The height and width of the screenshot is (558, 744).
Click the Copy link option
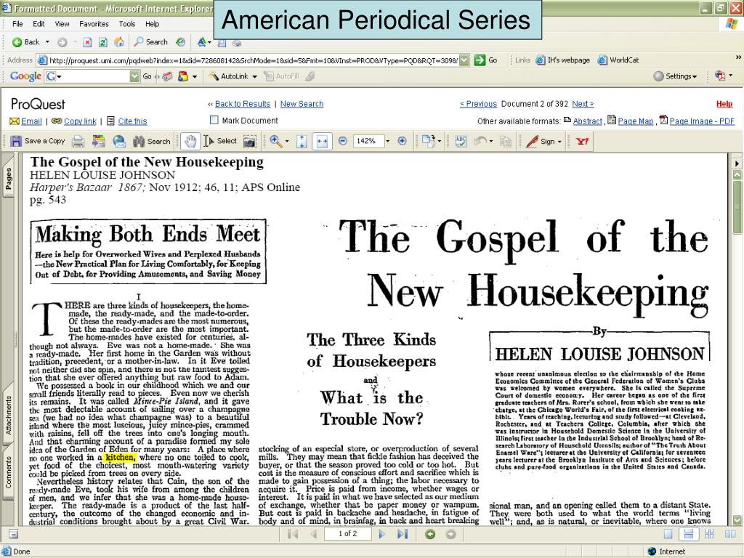[x=80, y=121]
